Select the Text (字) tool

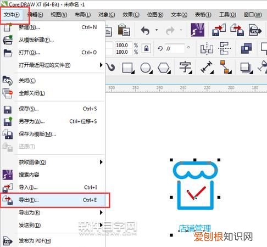point(186,68)
